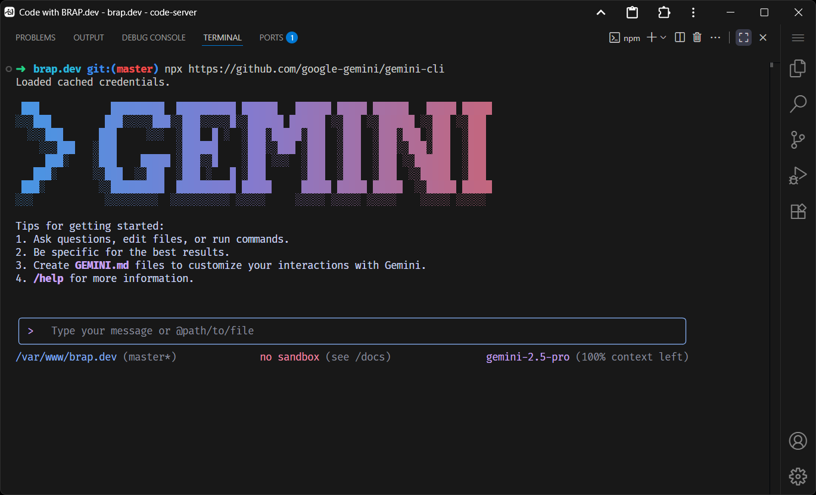
Task: Split the terminal panel
Action: (680, 37)
